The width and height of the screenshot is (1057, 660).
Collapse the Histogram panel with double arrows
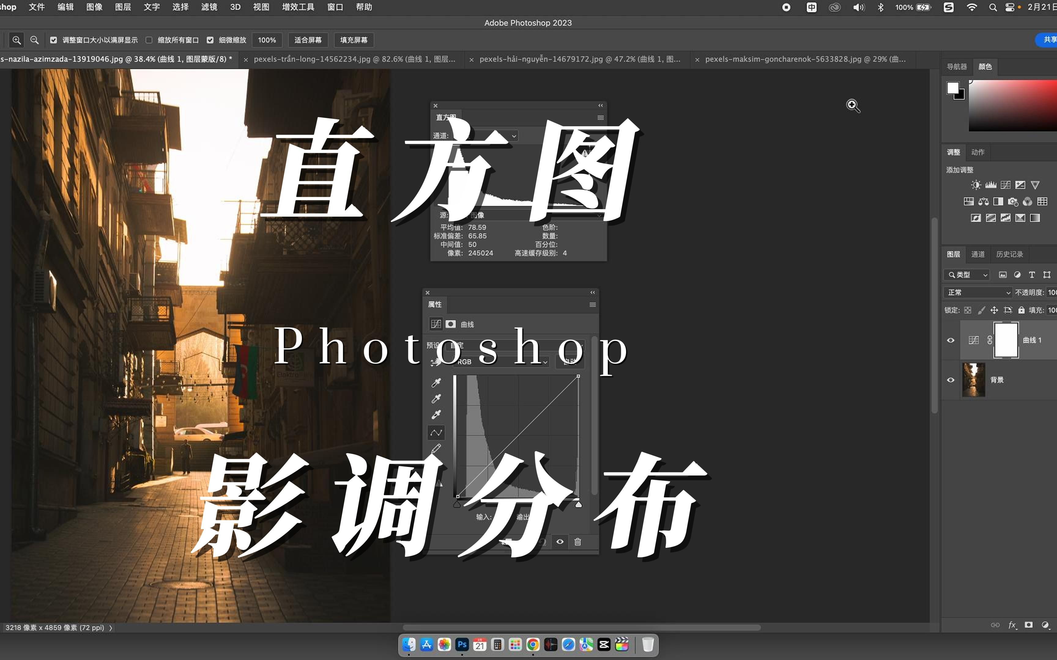(x=601, y=105)
